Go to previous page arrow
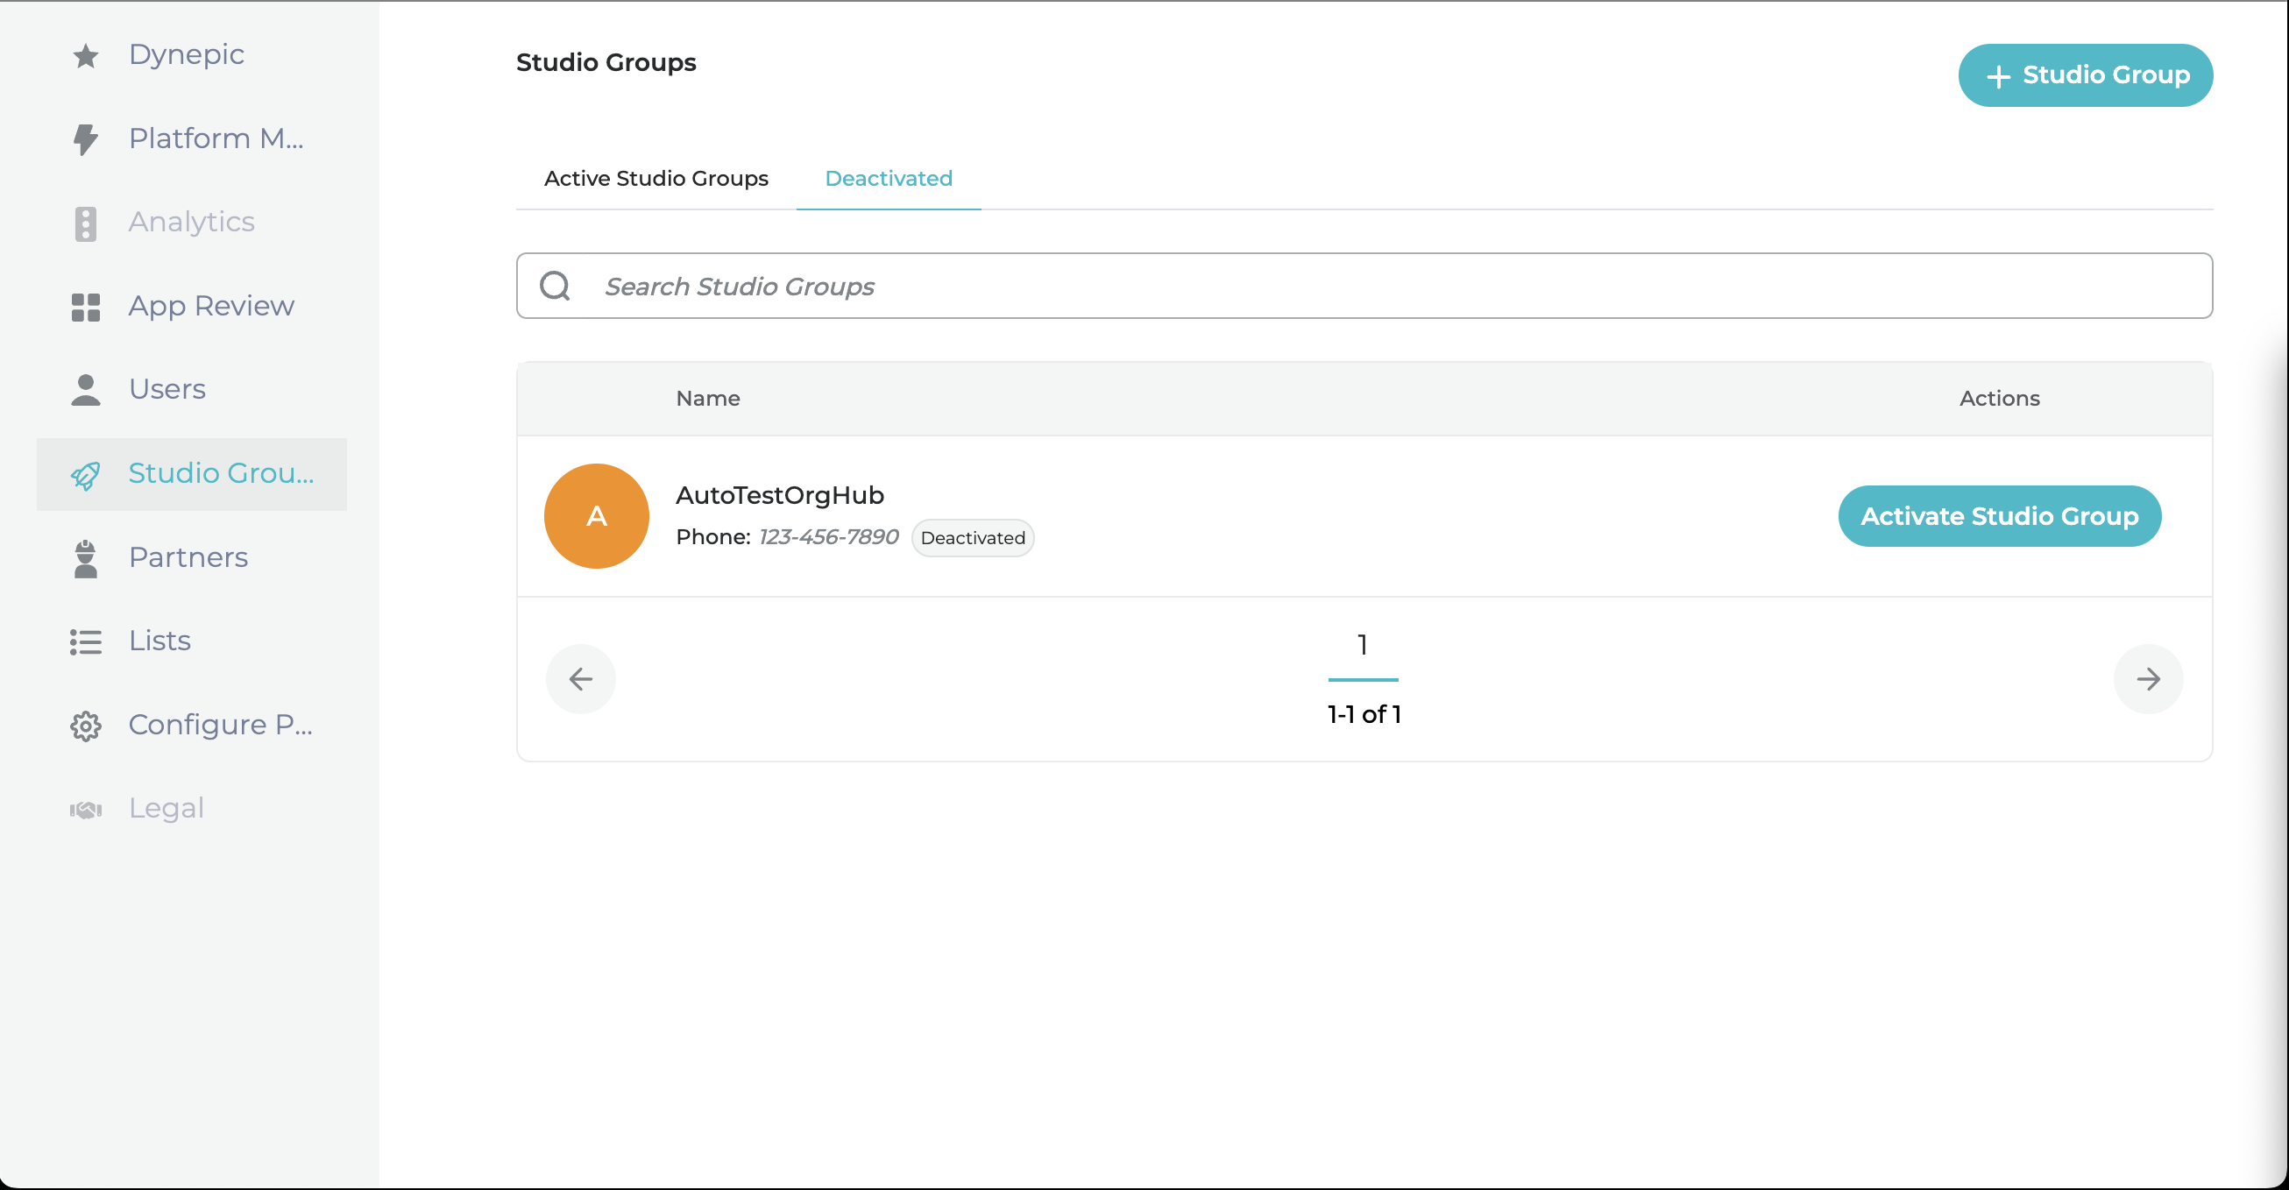 [x=580, y=679]
